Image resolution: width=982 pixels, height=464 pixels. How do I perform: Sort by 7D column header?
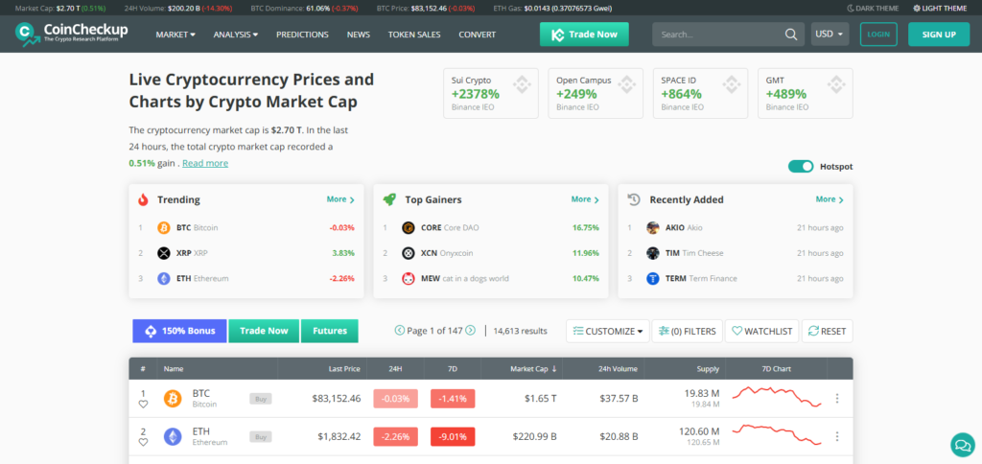click(453, 369)
